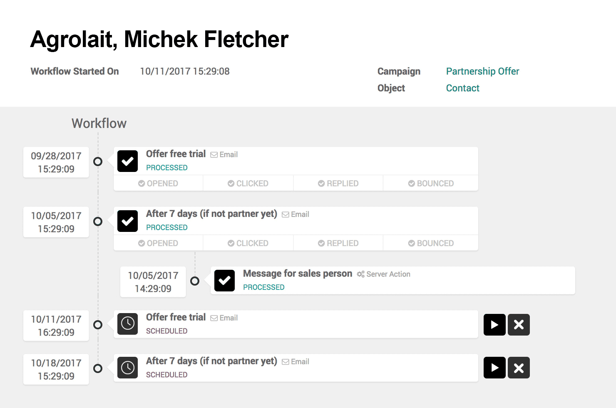Click the checkmark icon on first Offer free trial
616x408 pixels.
127,161
